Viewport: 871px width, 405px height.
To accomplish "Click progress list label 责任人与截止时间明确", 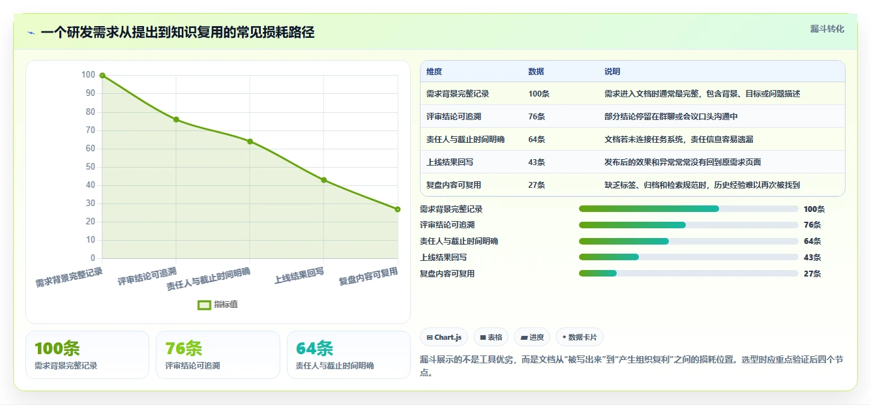I will pyautogui.click(x=459, y=241).
